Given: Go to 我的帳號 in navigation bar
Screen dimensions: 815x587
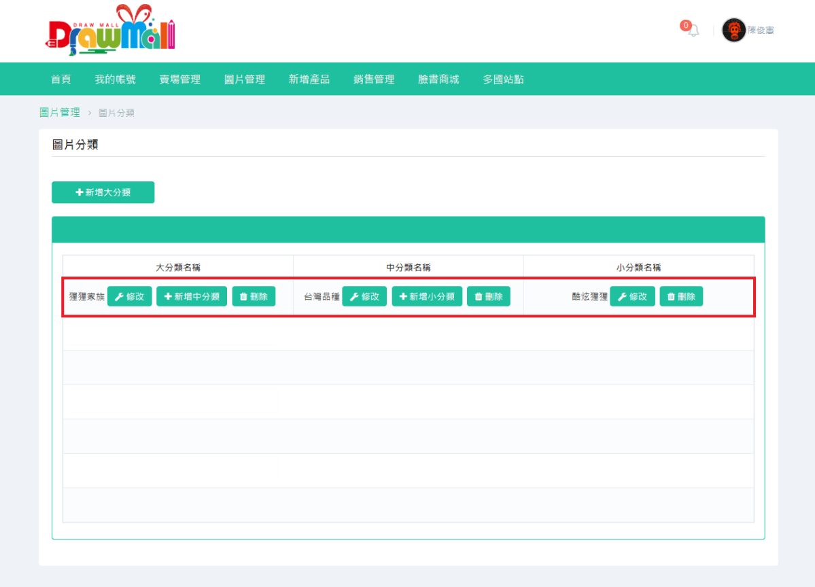Looking at the screenshot, I should pos(115,79).
